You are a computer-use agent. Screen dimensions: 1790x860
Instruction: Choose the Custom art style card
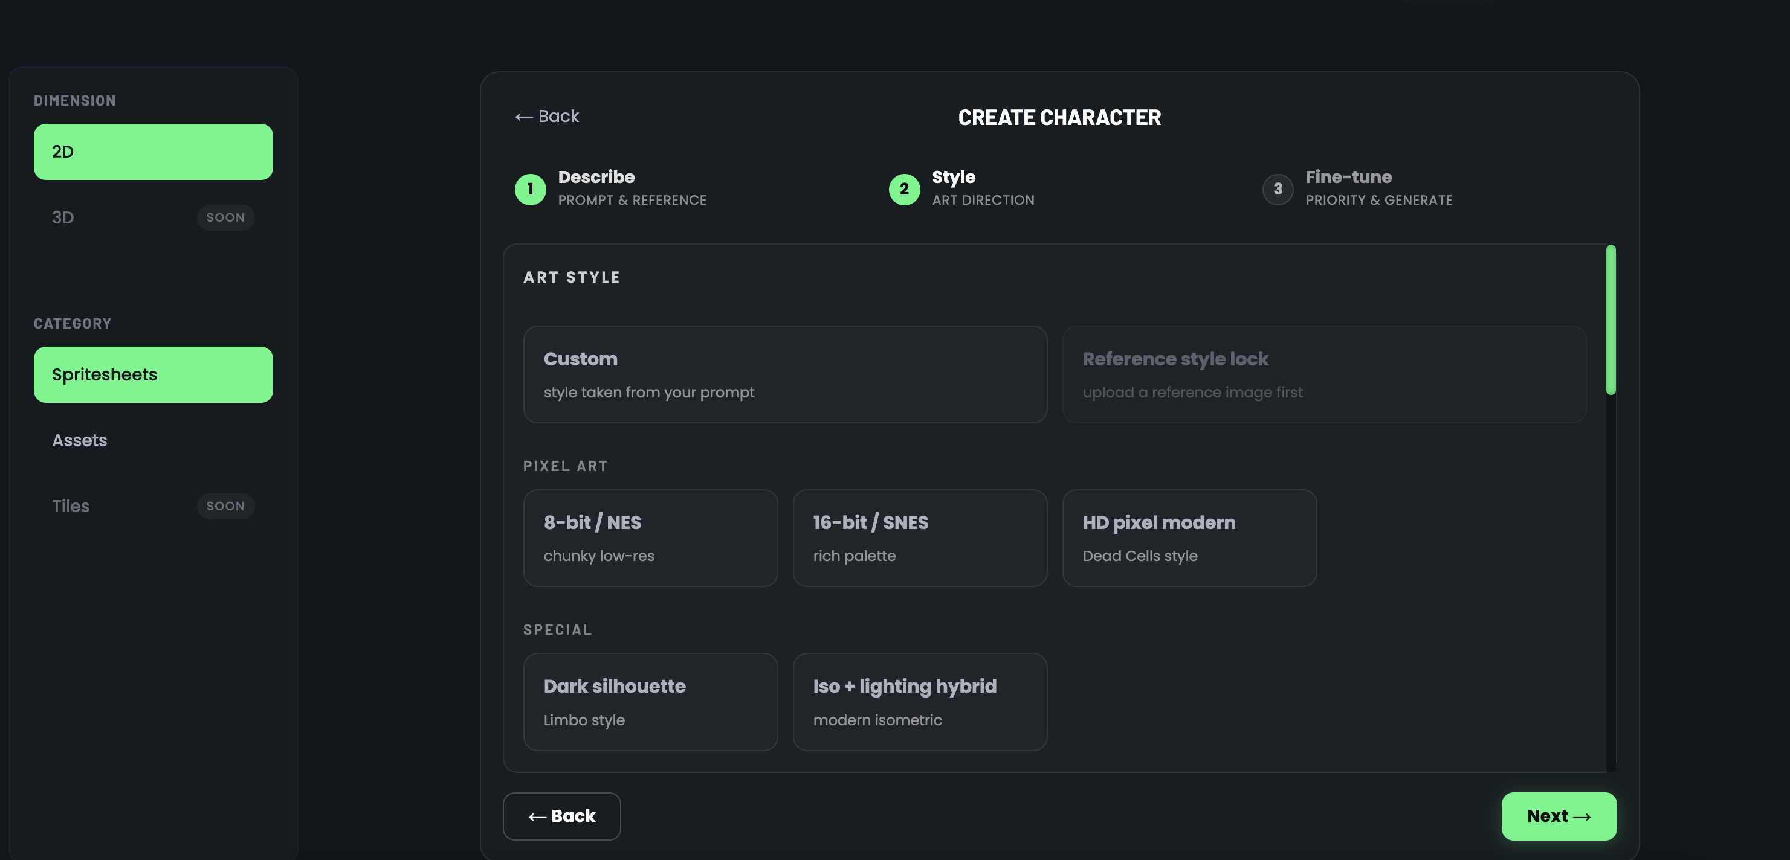784,374
